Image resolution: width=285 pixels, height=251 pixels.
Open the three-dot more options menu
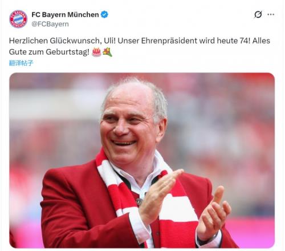click(271, 14)
